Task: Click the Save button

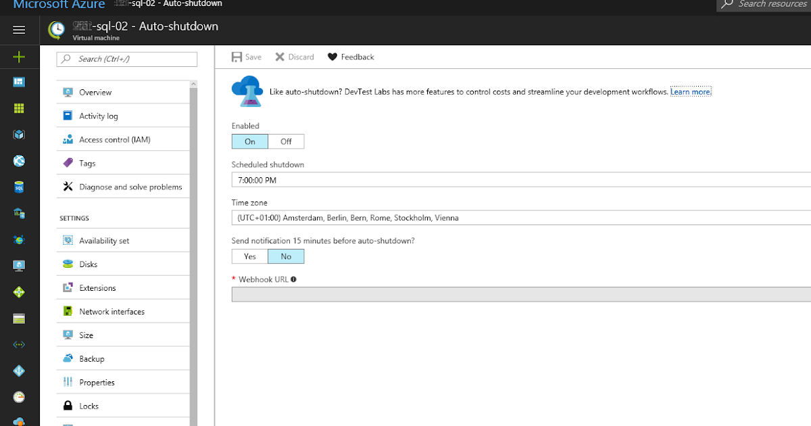Action: pos(246,57)
